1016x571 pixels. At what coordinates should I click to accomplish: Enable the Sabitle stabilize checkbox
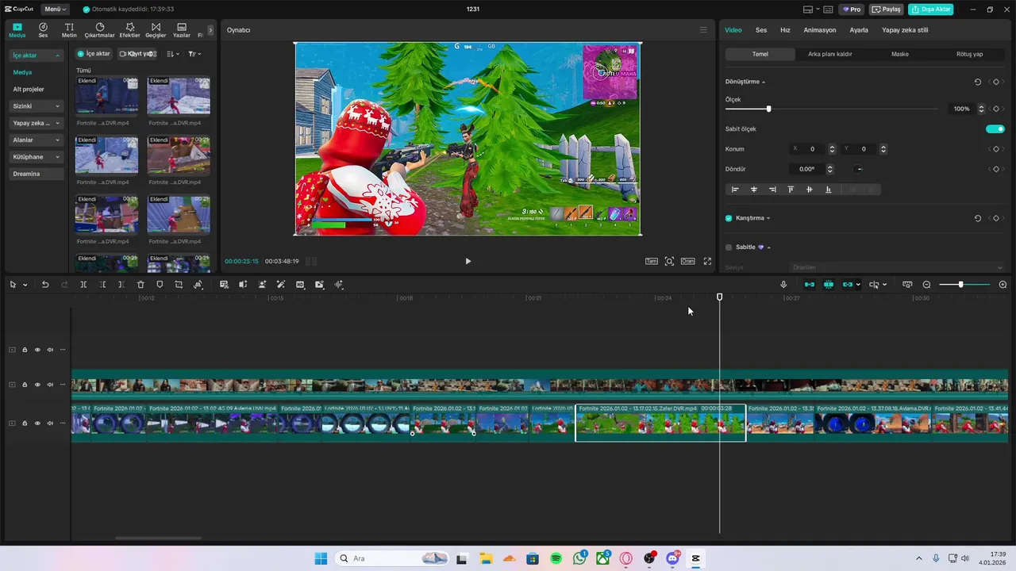(x=729, y=247)
